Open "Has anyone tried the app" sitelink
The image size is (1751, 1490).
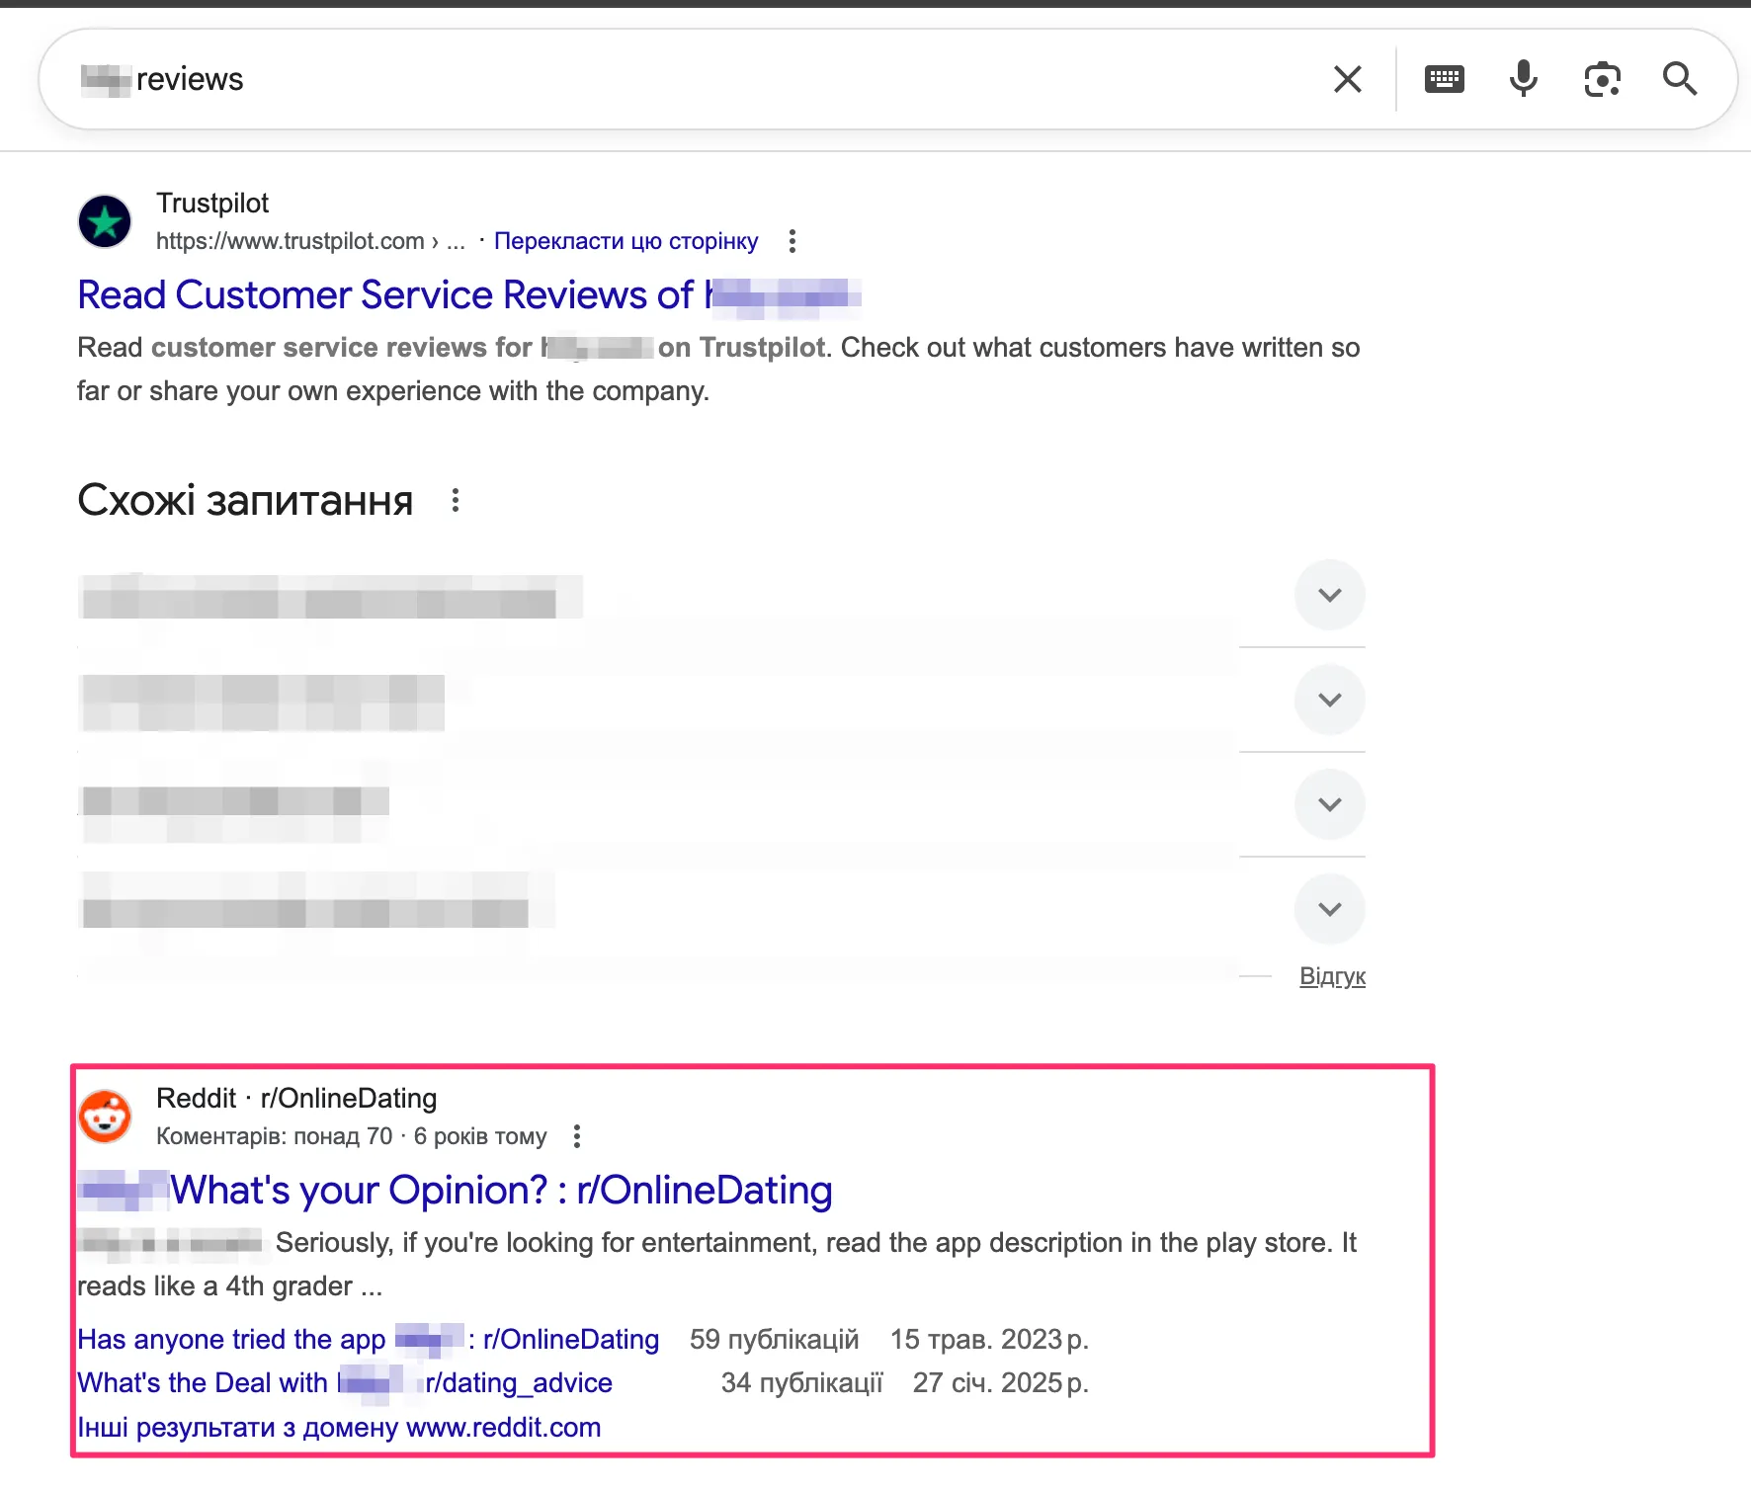pos(231,1340)
